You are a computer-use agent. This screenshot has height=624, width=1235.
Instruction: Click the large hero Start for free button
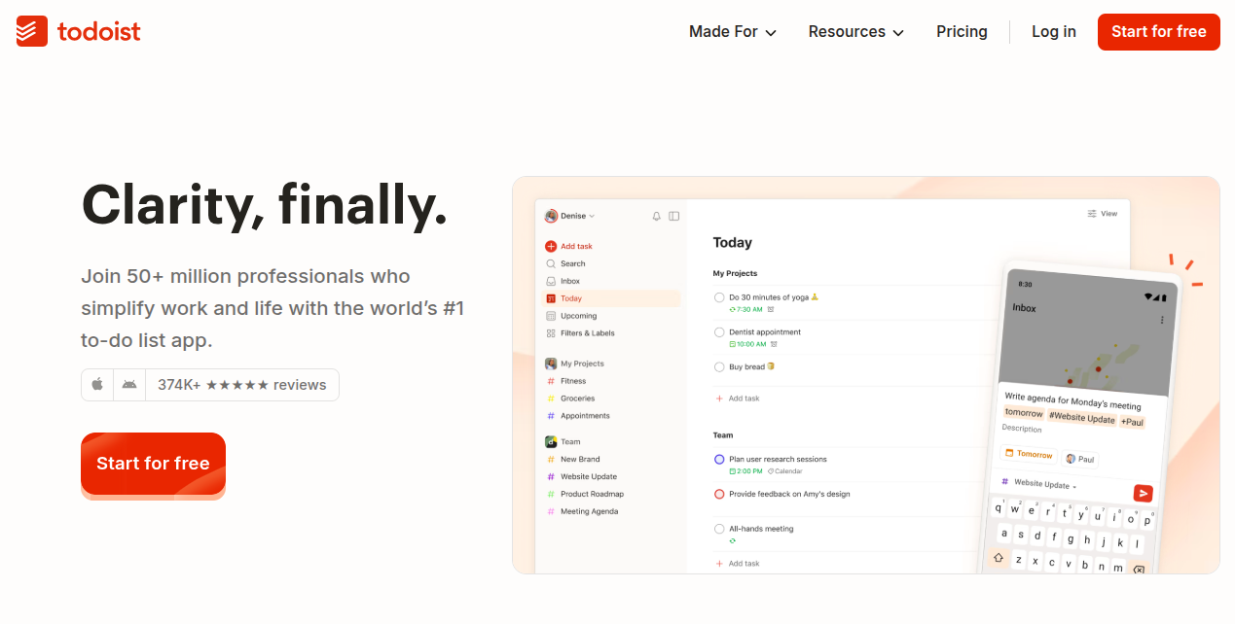[153, 464]
